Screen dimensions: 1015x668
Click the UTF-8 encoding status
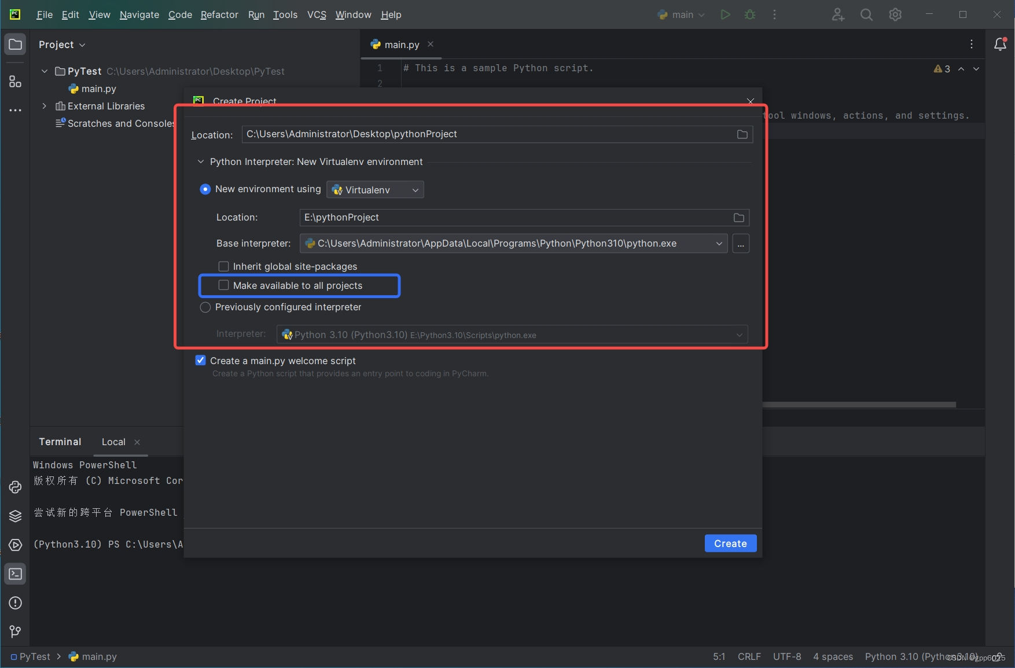[x=787, y=656]
